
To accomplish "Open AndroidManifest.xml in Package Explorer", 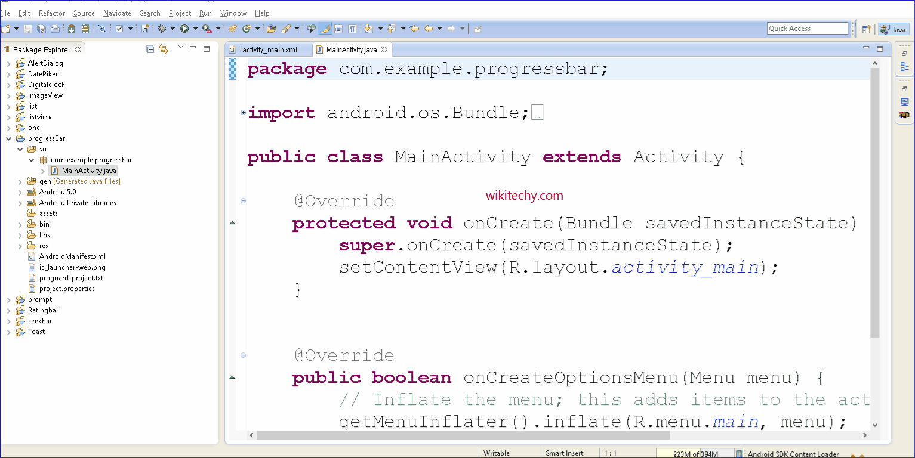I will (x=72, y=256).
